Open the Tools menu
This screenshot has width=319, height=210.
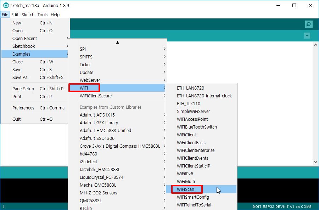coord(42,15)
